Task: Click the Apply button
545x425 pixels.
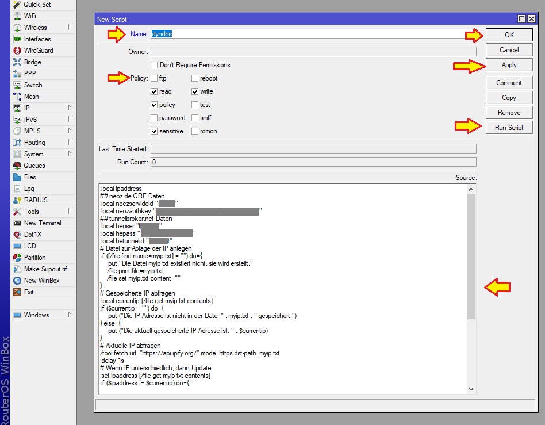Action: coord(509,65)
